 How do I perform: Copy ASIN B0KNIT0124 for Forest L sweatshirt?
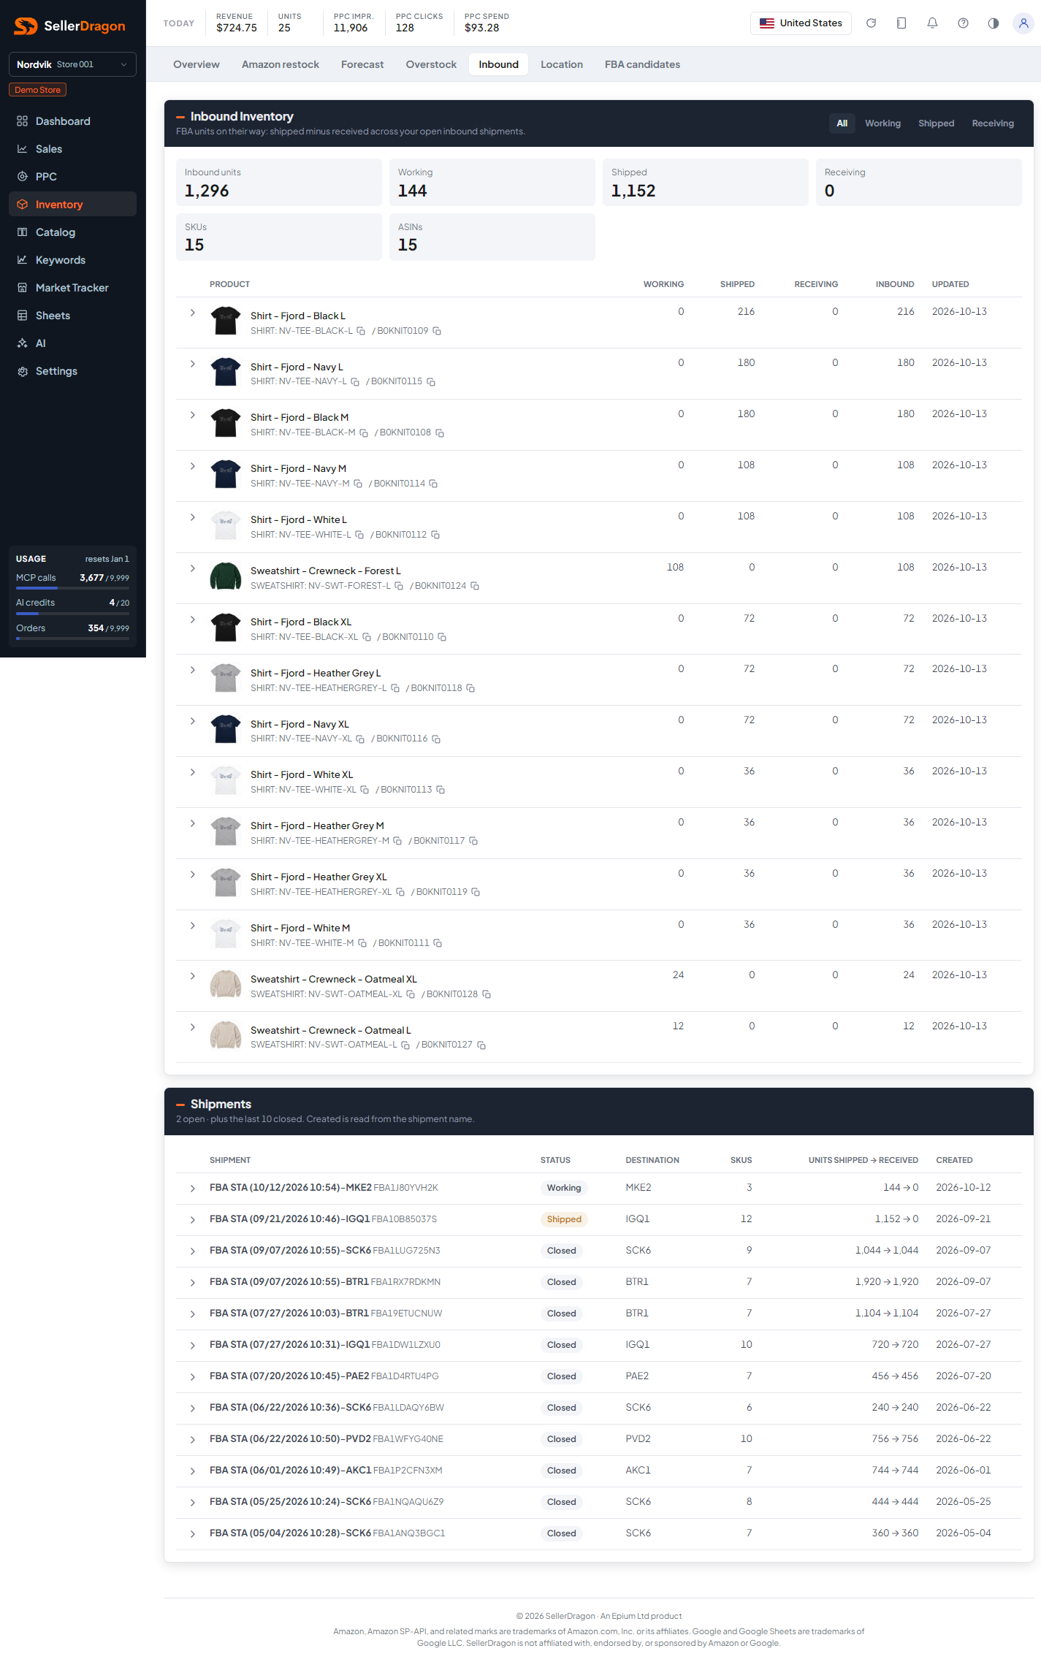point(475,586)
